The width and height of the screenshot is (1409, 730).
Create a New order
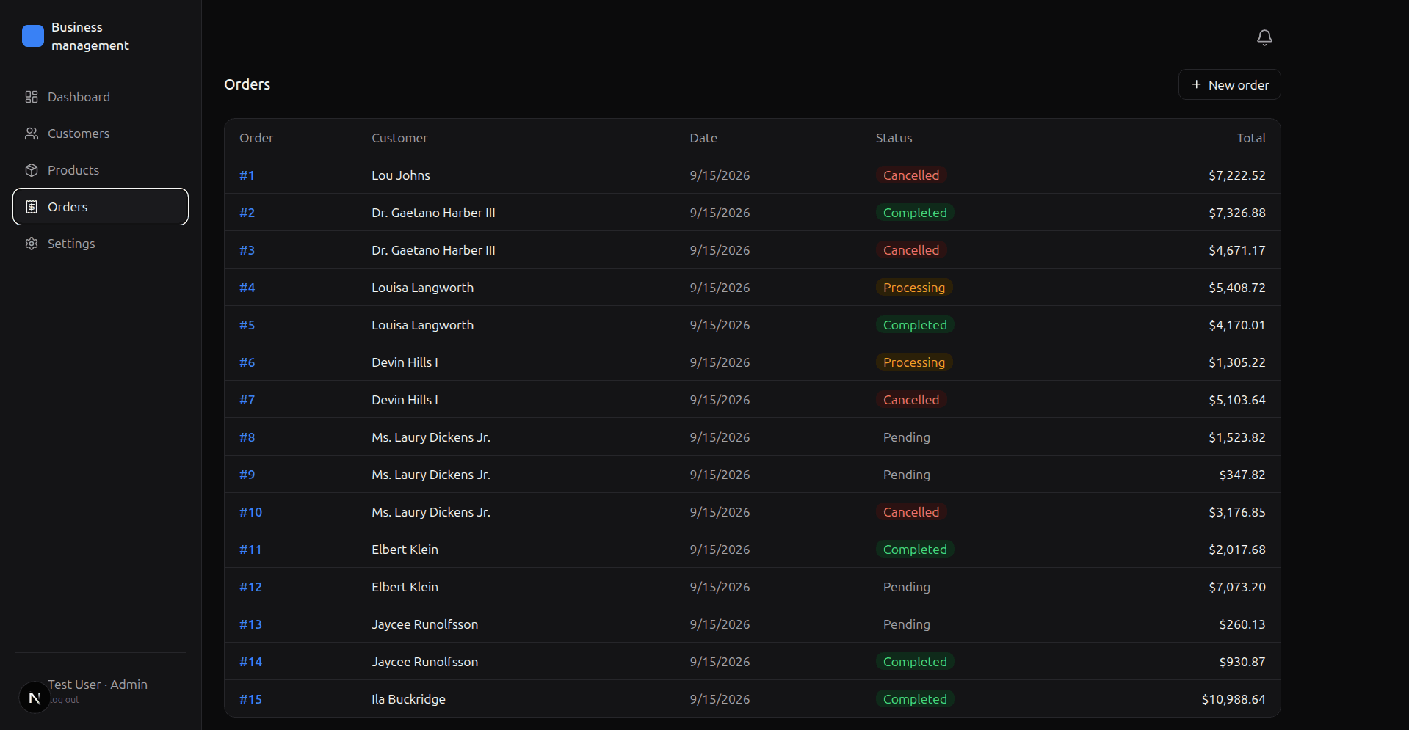[1230, 84]
